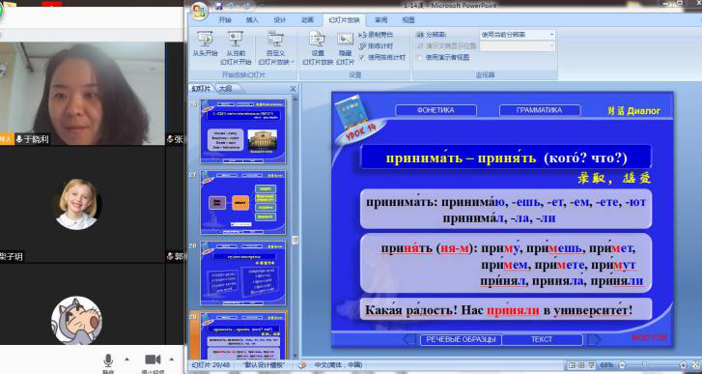702x374 pixels.
Task: Select slide 27 thumbnail in the slide panel
Action: [242, 202]
